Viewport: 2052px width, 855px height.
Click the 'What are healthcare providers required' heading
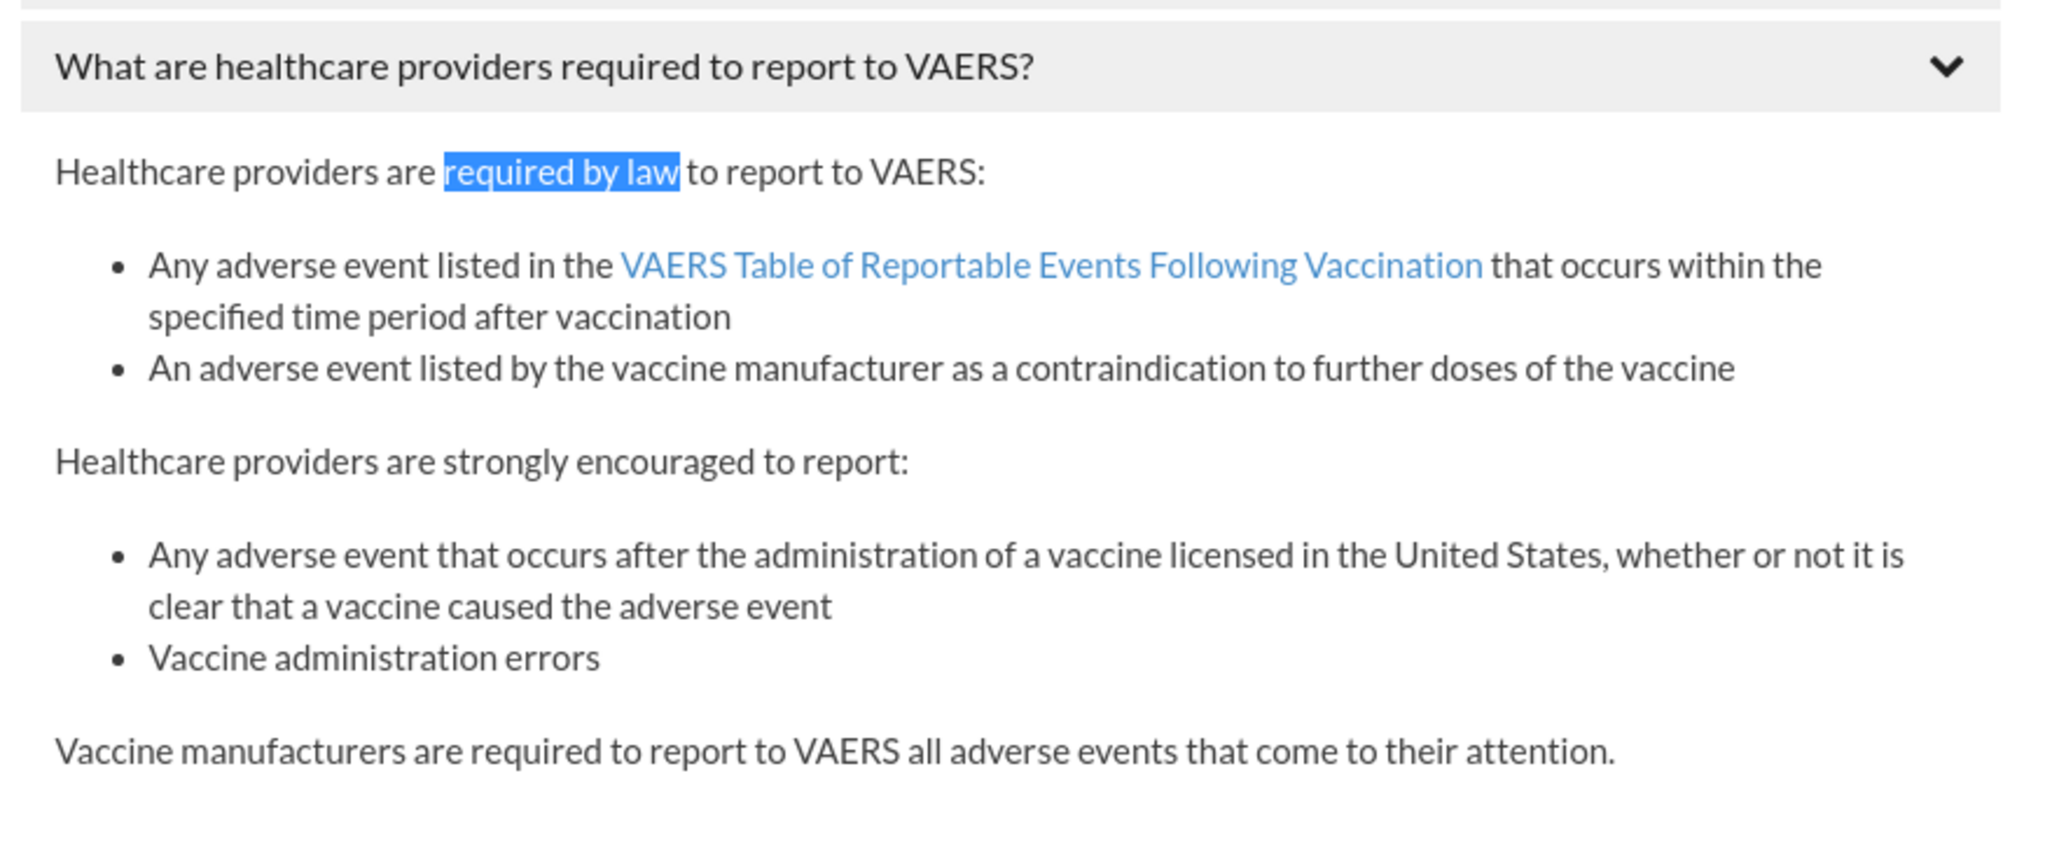tap(544, 67)
